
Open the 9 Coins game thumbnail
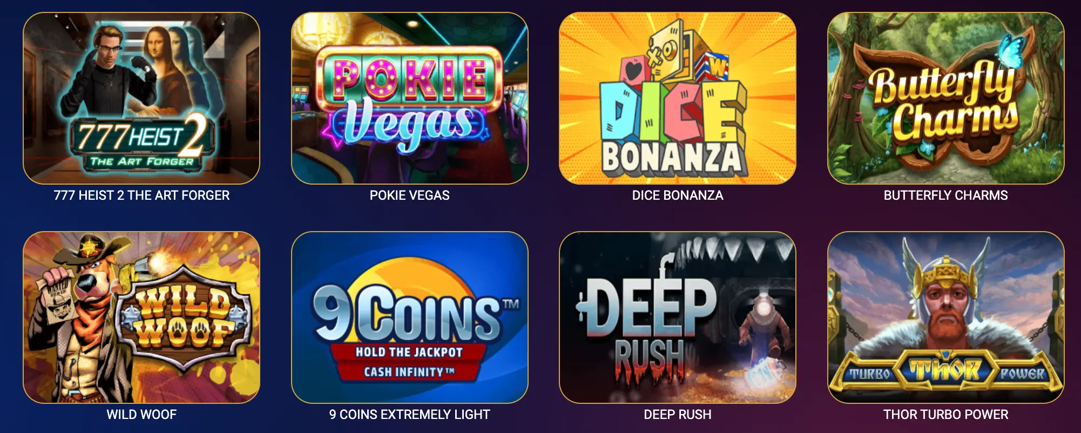point(410,317)
